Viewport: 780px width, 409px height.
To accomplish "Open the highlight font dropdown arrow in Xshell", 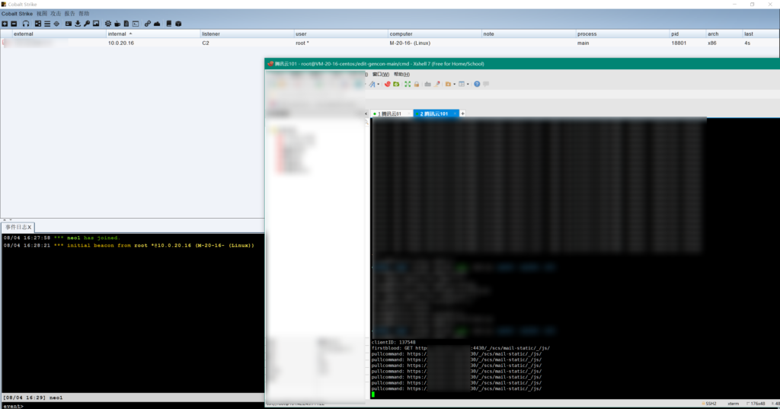I will tap(379, 84).
